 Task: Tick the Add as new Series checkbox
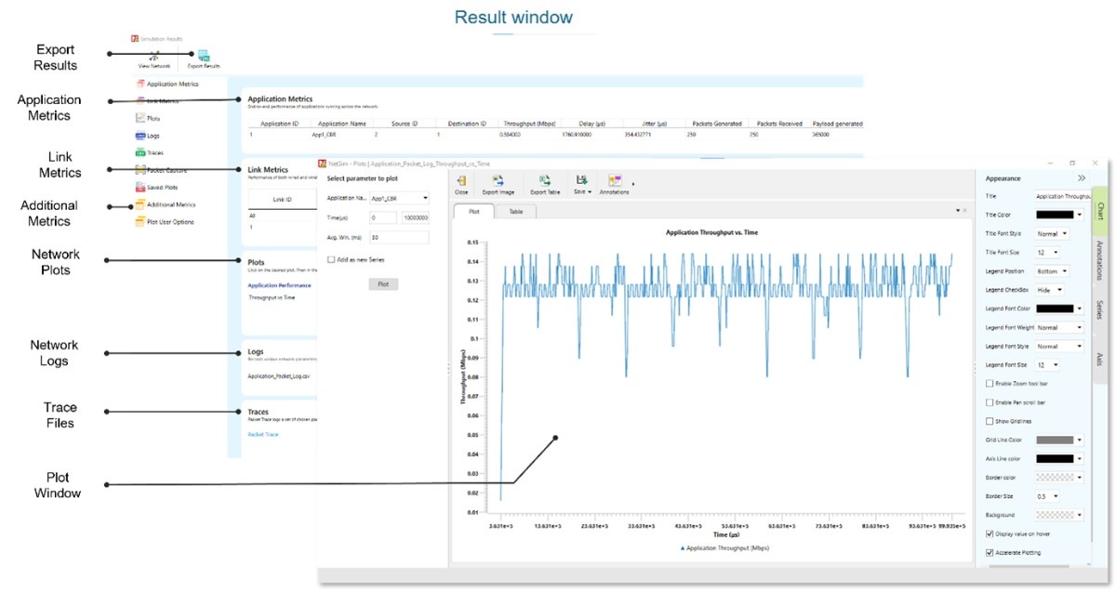(x=330, y=260)
